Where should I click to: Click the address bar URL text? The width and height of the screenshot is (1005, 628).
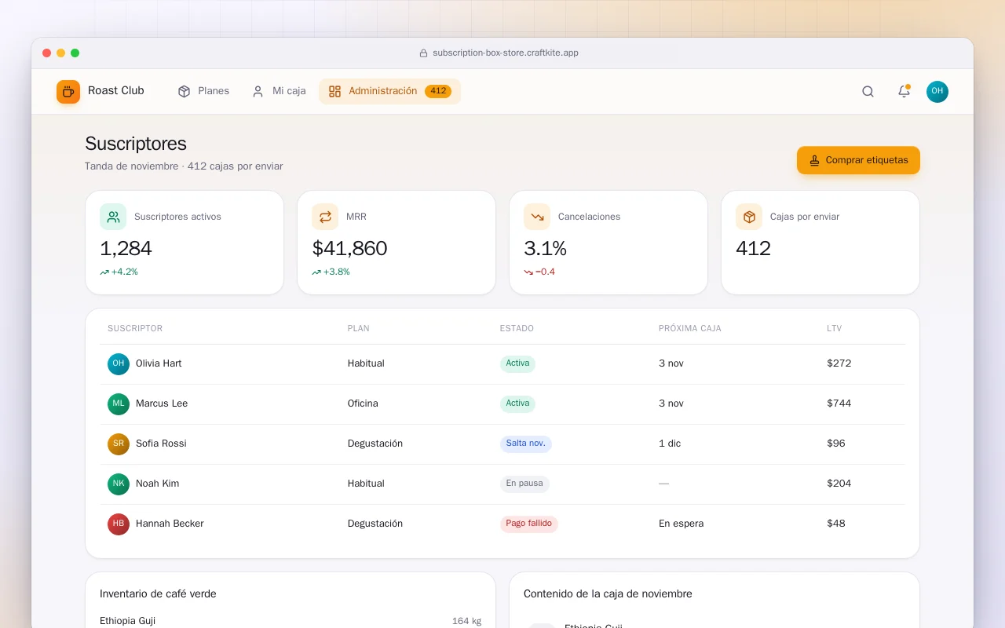click(x=506, y=53)
